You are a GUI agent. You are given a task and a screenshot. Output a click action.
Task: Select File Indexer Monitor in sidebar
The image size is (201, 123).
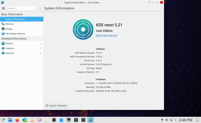[22, 34]
